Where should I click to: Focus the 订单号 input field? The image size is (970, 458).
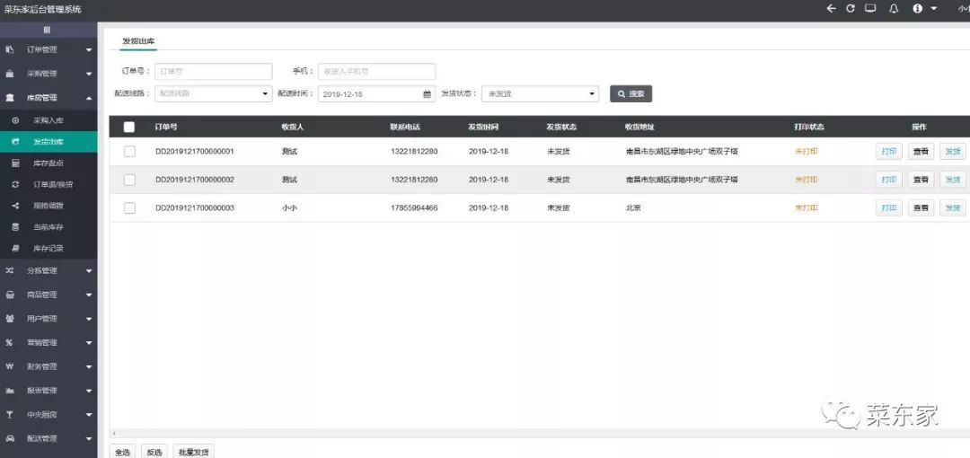tap(214, 71)
